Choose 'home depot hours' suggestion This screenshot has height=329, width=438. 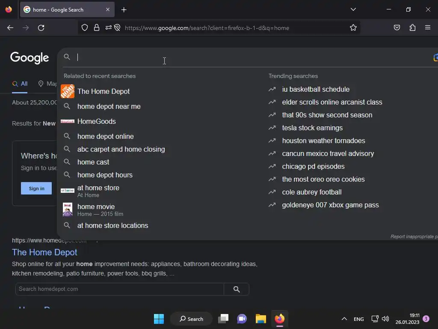[105, 175]
